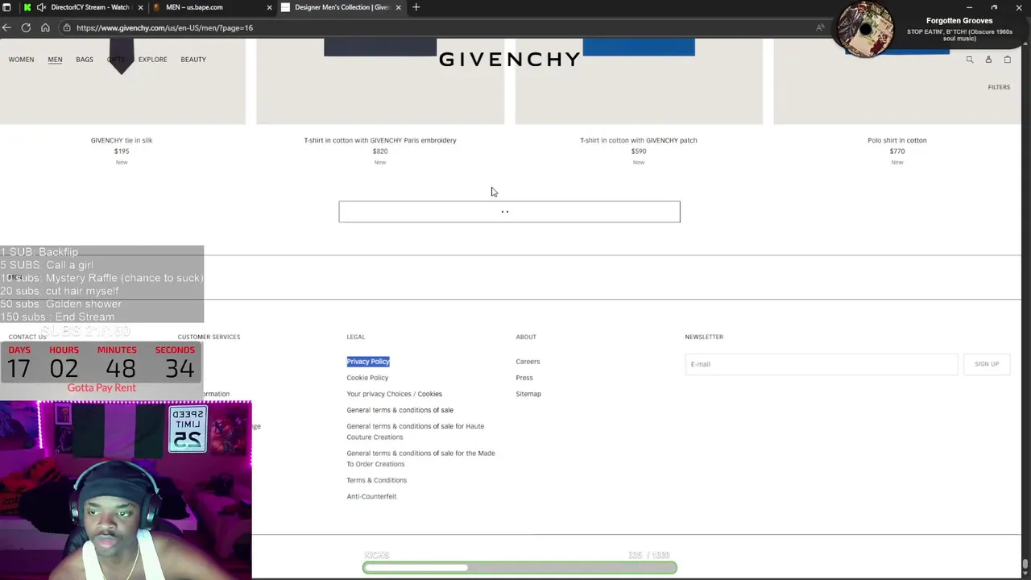This screenshot has width=1031, height=580.
Task: Click the NEWSLETTER footer heading
Action: pos(704,337)
